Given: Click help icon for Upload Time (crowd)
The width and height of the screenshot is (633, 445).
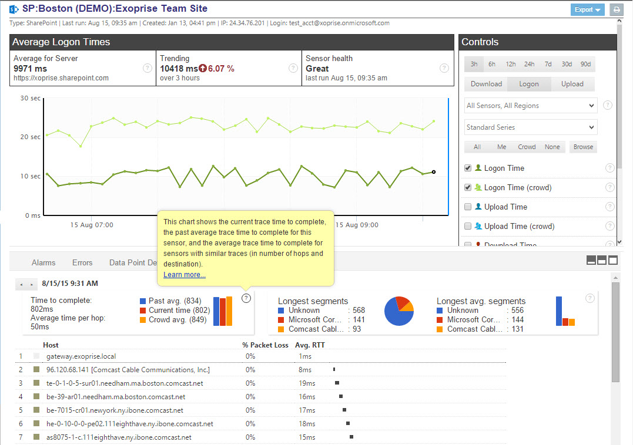Looking at the screenshot, I should [x=610, y=225].
